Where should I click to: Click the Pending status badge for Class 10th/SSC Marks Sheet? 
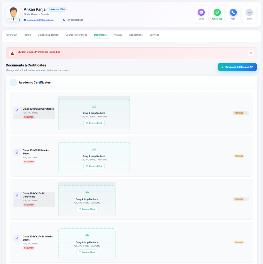point(239,156)
